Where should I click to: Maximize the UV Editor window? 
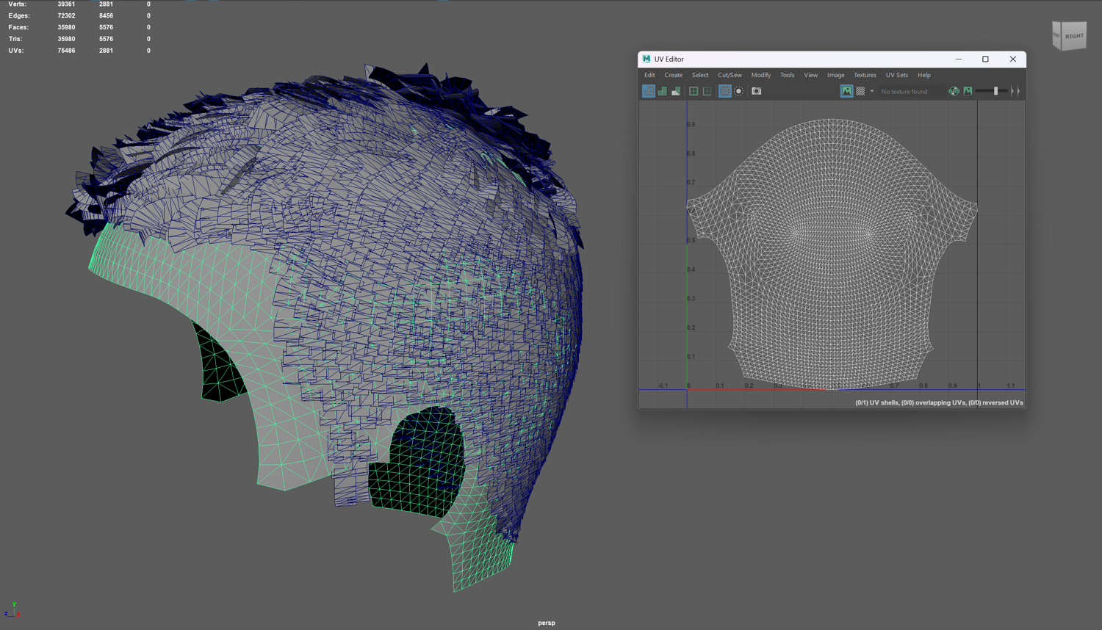coord(986,59)
